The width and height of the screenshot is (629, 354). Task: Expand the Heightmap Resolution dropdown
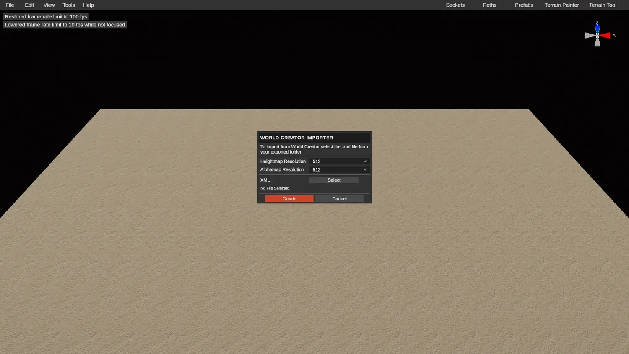pos(339,161)
